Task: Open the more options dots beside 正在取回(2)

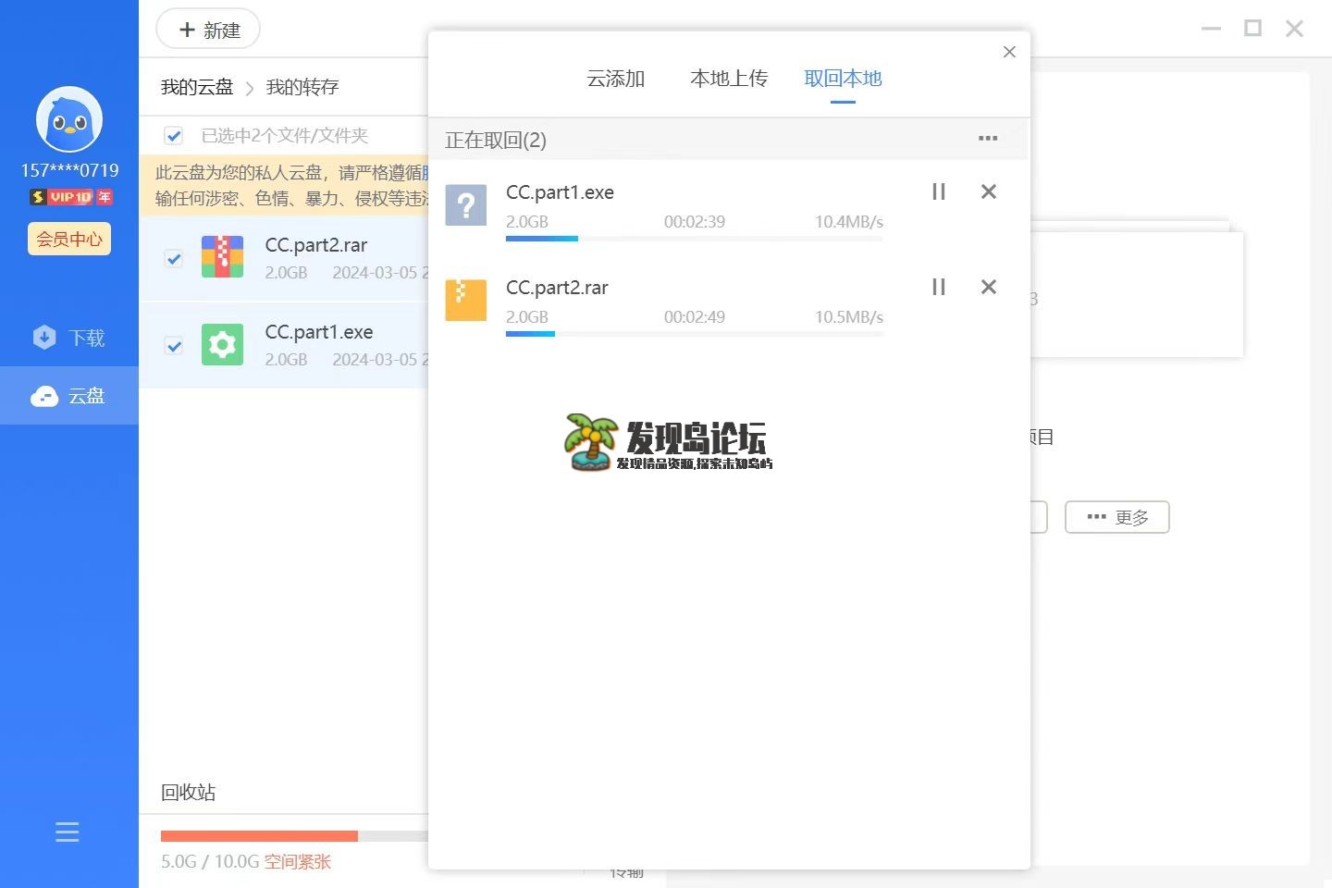Action: 988,138
